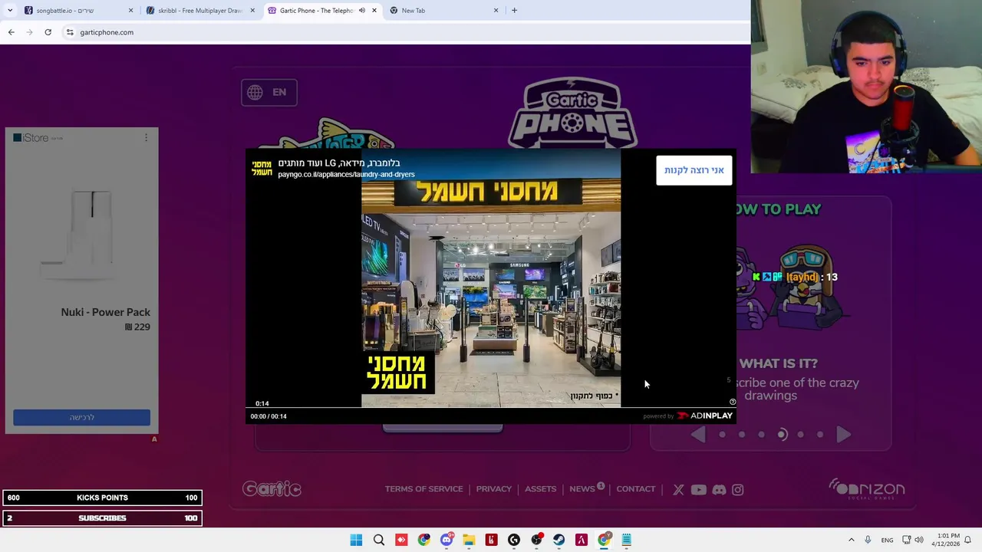Viewport: 982px width, 552px height.
Task: Open the payngo.co.il ad link
Action: point(346,175)
